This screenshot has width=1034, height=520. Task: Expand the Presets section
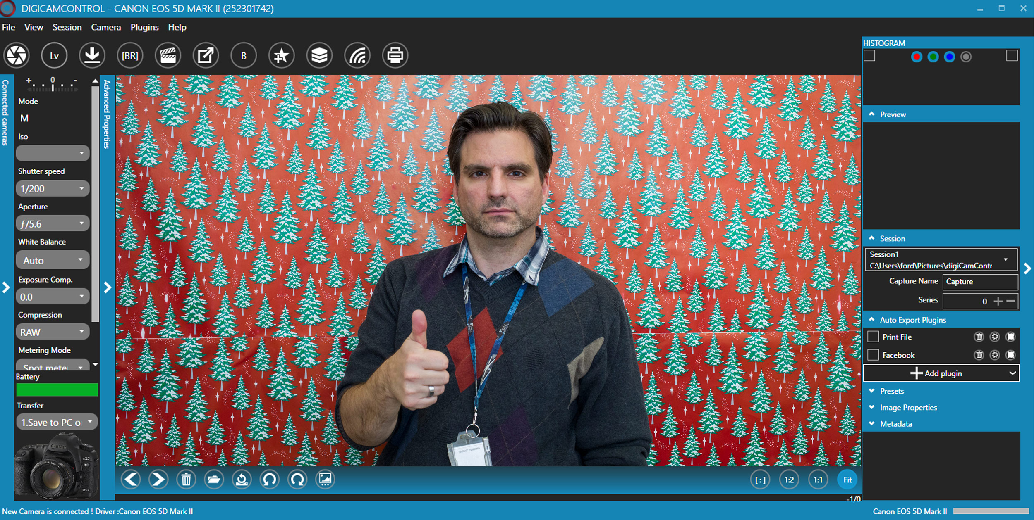click(x=892, y=391)
